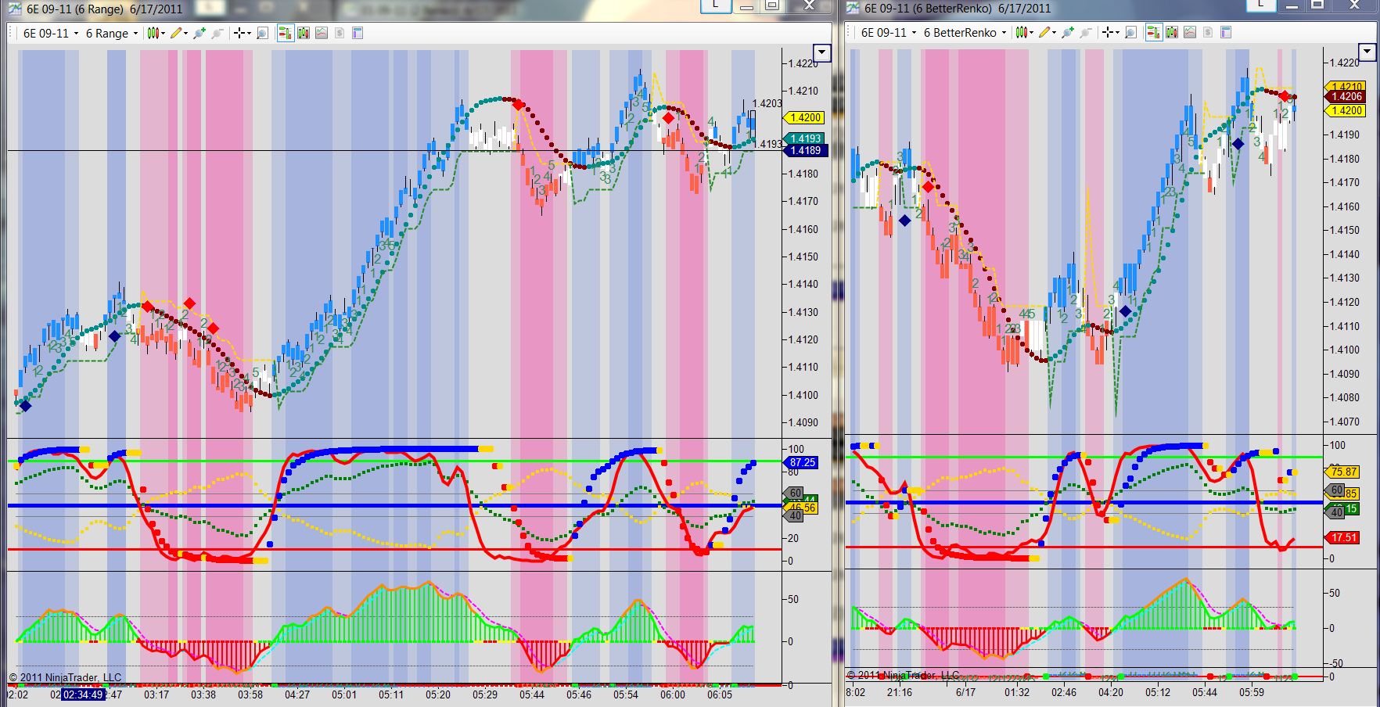Image resolution: width=1380 pixels, height=707 pixels.
Task: Click the link button of Range chart window
Action: tap(715, 5)
